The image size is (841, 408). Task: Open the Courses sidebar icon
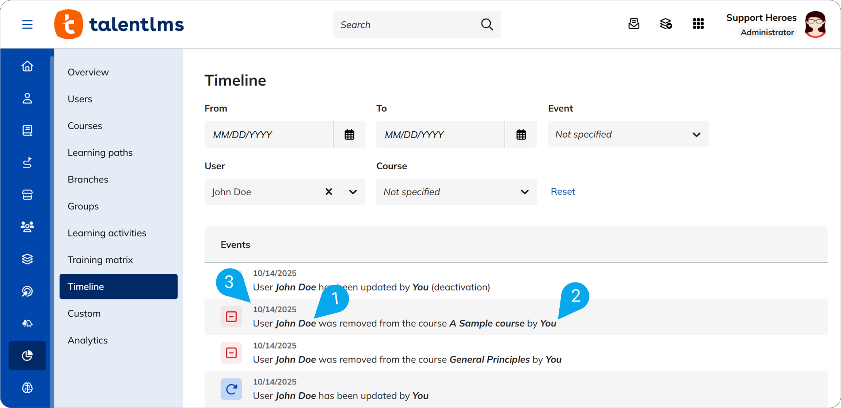click(x=27, y=130)
